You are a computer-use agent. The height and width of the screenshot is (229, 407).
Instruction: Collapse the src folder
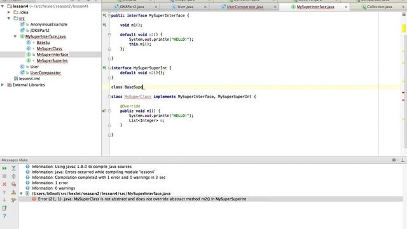[9, 18]
